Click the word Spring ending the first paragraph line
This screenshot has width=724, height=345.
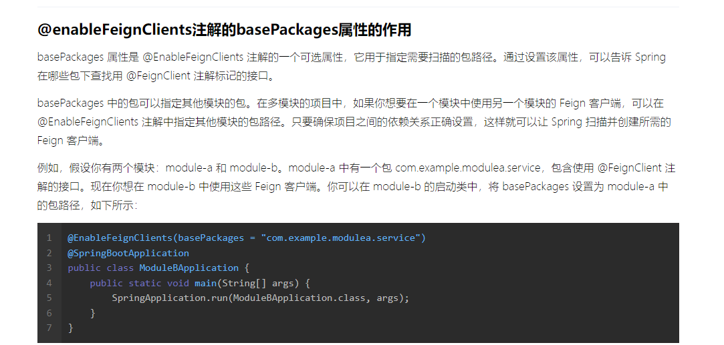pyautogui.click(x=650, y=57)
